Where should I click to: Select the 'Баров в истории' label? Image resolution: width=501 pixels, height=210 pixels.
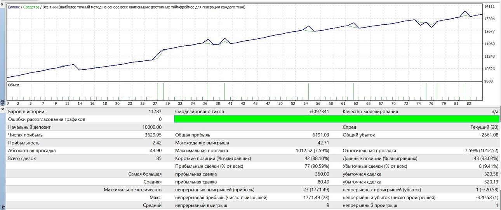[26, 112]
